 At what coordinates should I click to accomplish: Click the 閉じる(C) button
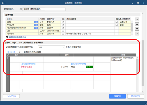click(135, 96)
